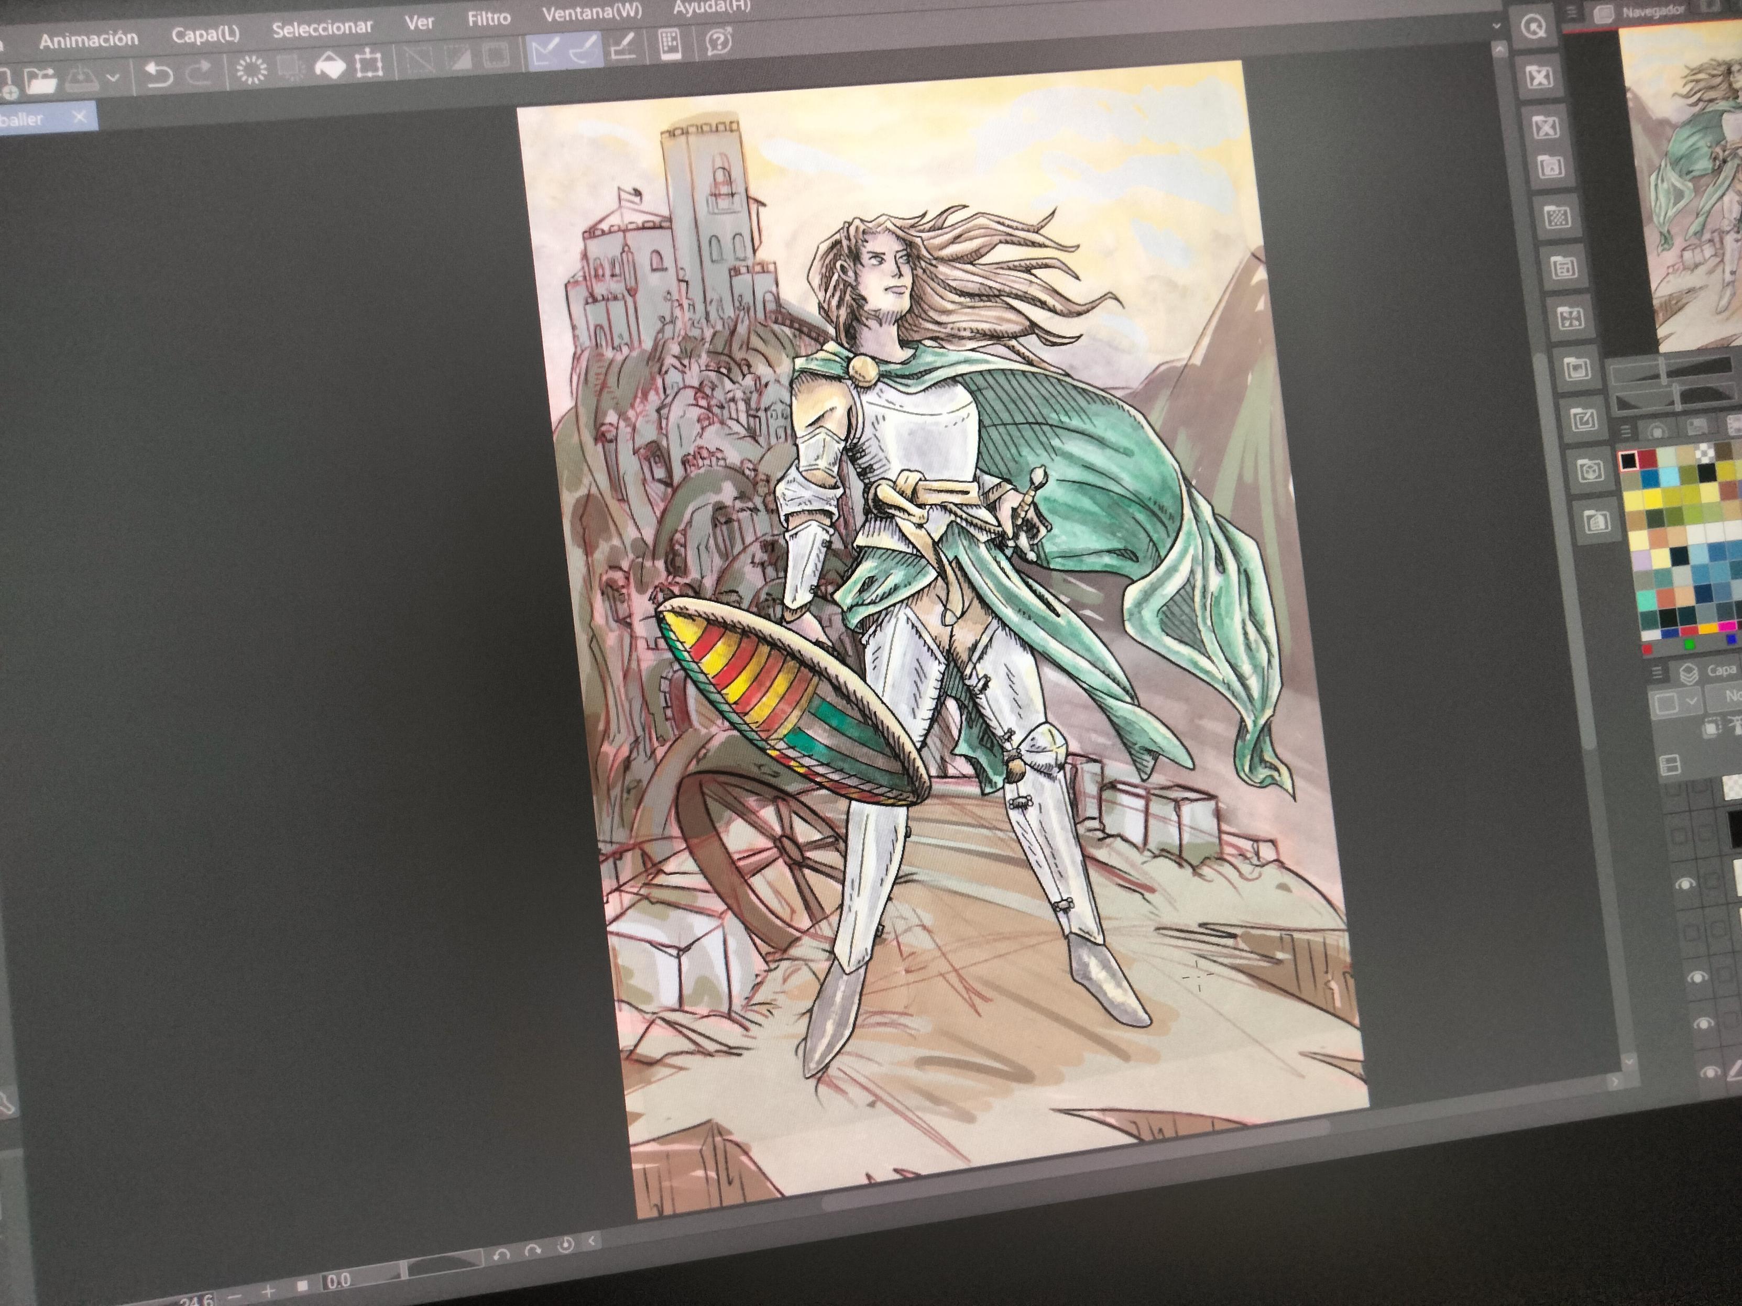The image size is (1742, 1306).
Task: Click the first crossed-box material icon
Action: pyautogui.click(x=1540, y=77)
